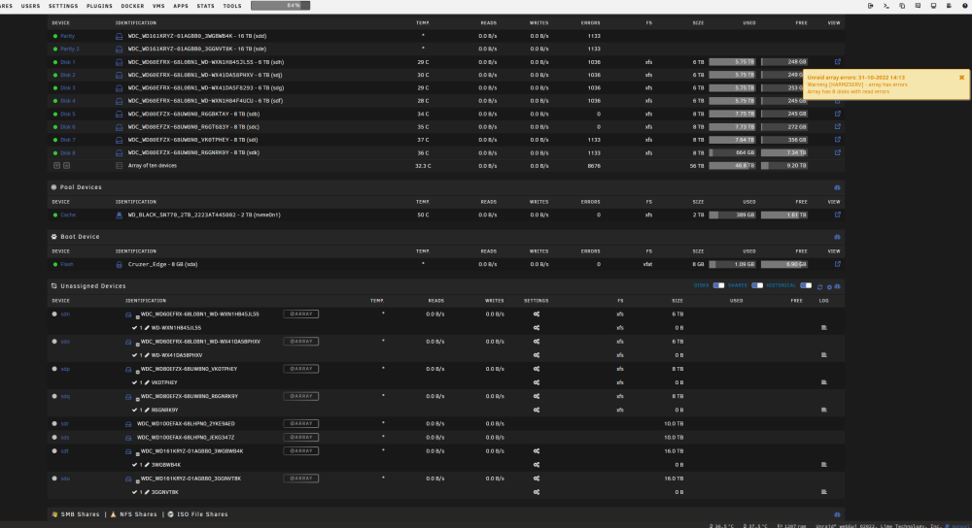This screenshot has height=528, width=972.
Task: Open the Docker menu
Action: (132, 6)
